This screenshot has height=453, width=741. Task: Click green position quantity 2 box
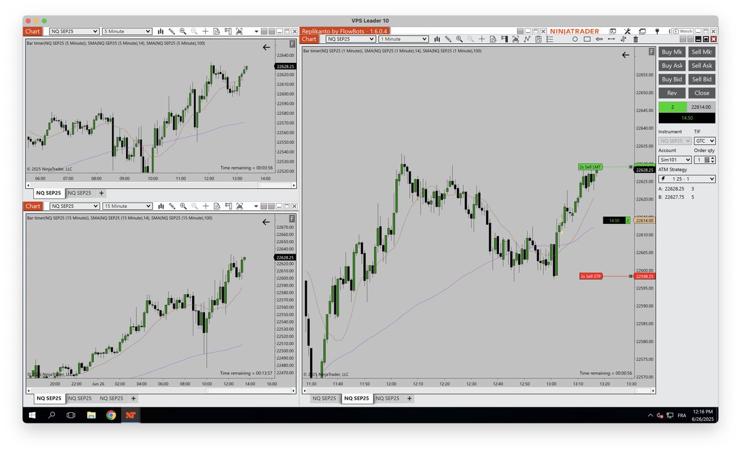(x=672, y=107)
